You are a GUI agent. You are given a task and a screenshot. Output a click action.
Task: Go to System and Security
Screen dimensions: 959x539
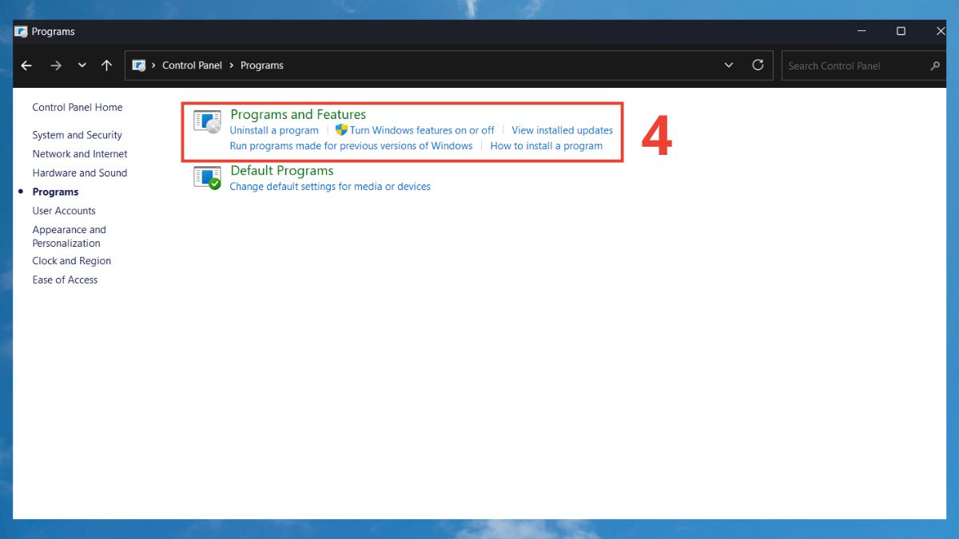[78, 135]
